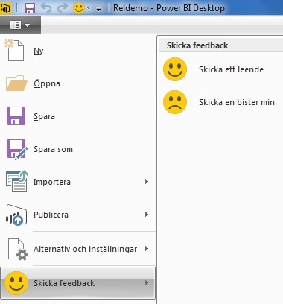Click the Power BI logo in title bar
Image resolution: width=283 pixels, height=304 pixels.
(x=5, y=8)
